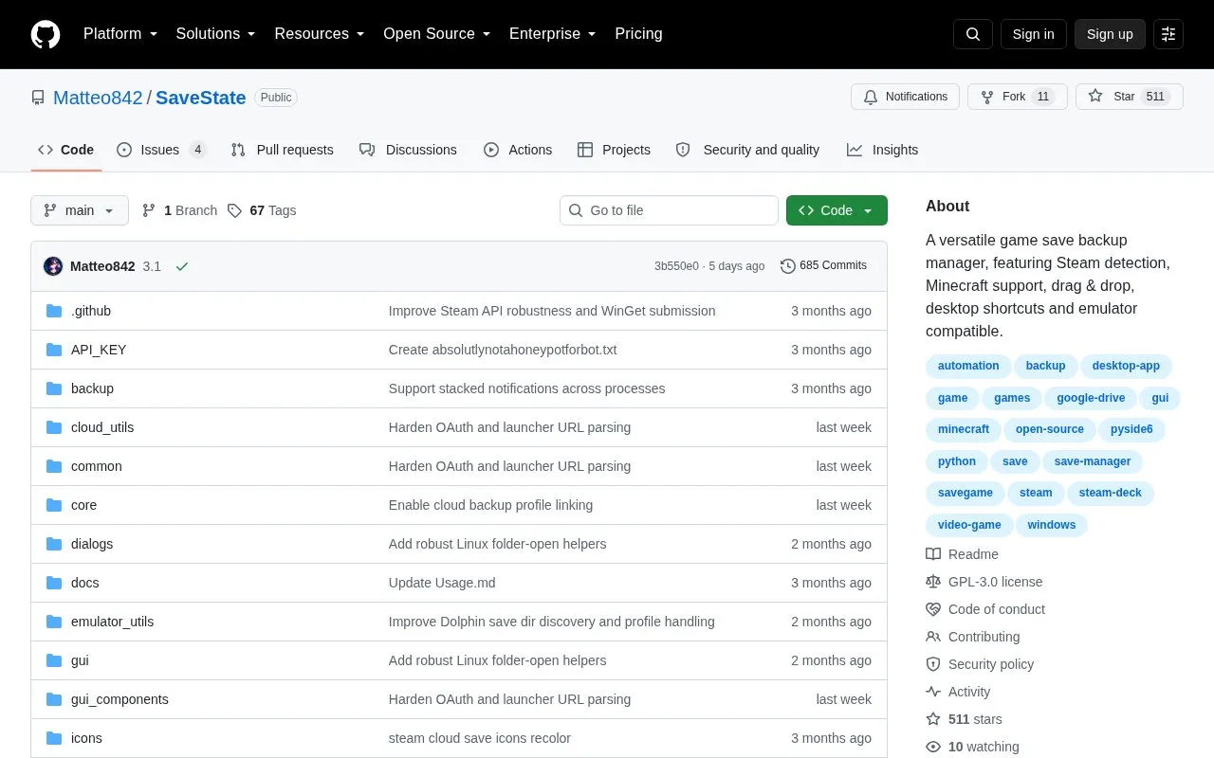
Task: View the 67 Tags link
Action: click(x=262, y=210)
